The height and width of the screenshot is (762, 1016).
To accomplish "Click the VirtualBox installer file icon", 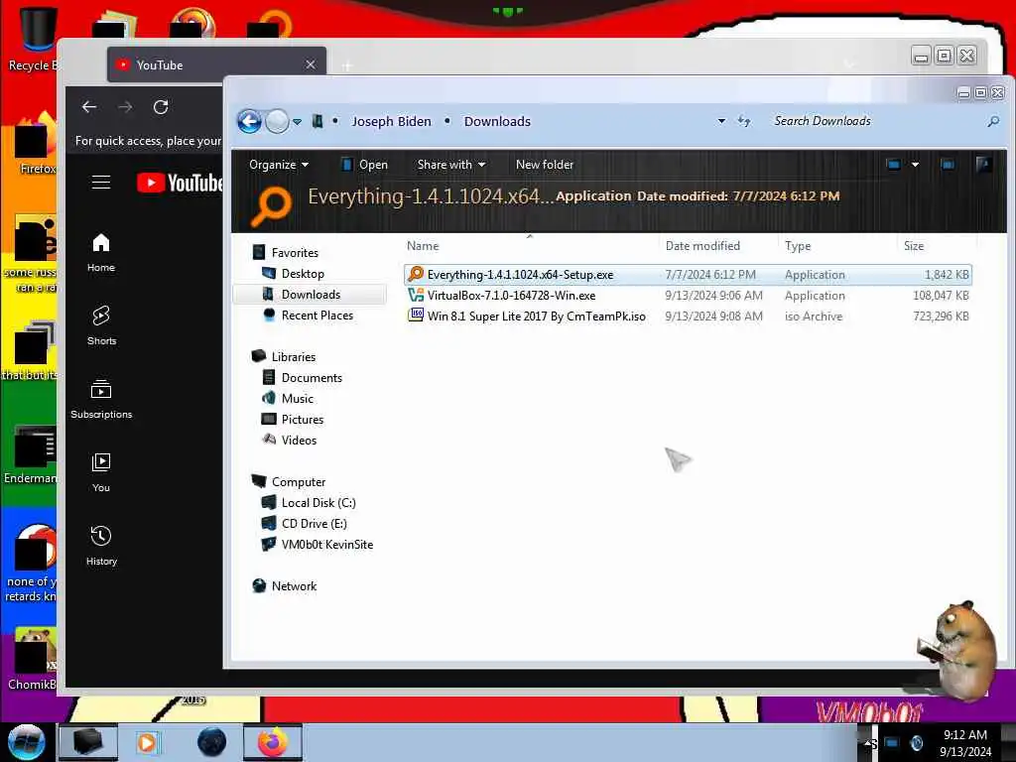I will click(416, 295).
